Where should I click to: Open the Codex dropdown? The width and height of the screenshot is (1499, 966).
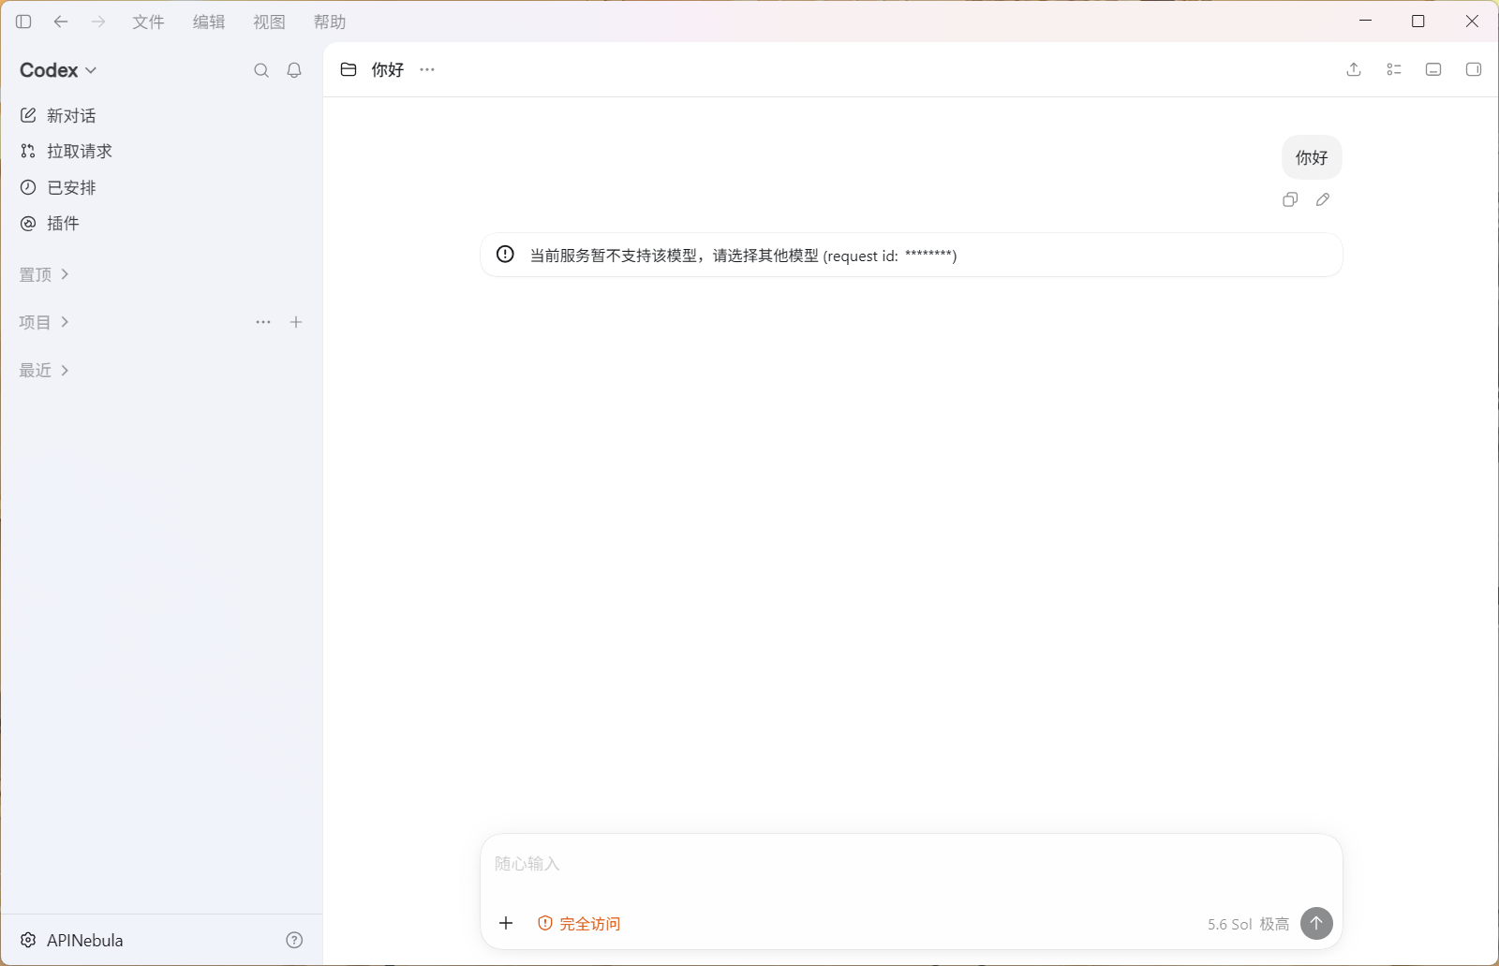[x=58, y=70]
